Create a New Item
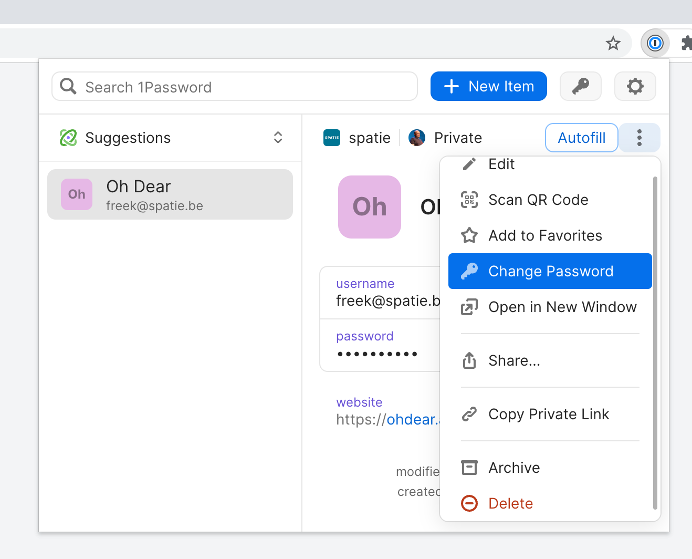 (489, 86)
